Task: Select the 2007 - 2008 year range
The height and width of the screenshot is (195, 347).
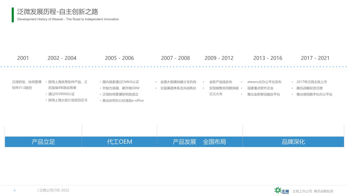Action: pyautogui.click(x=175, y=58)
